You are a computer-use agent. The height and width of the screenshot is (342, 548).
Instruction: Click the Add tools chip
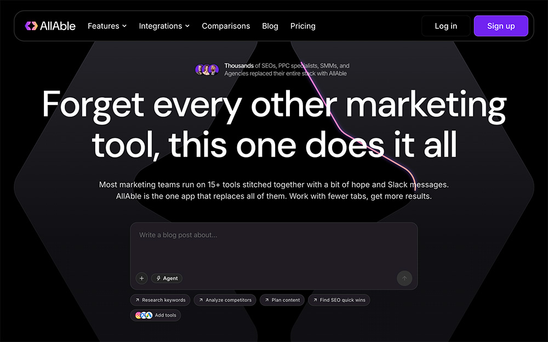pyautogui.click(x=156, y=315)
